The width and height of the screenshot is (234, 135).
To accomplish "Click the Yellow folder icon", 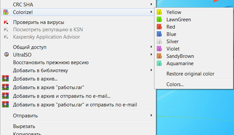I will click(159, 12).
